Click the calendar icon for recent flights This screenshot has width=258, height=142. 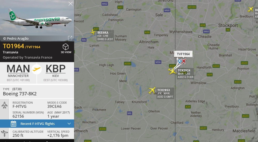pos(13,124)
